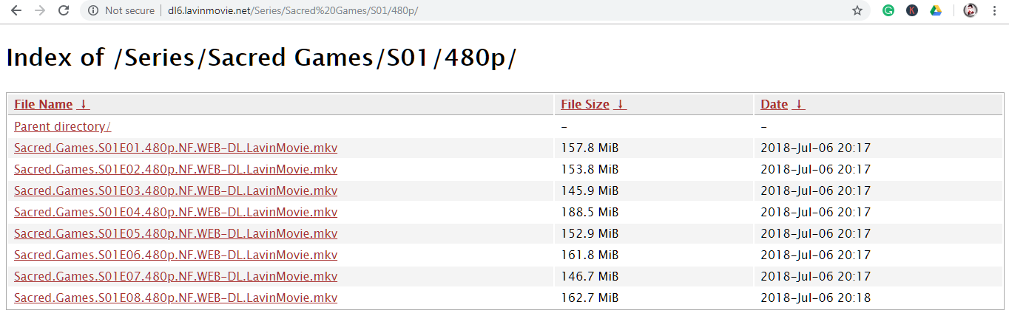This screenshot has height=316, width=1009.
Task: Click the profile avatar icon
Action: tap(971, 10)
